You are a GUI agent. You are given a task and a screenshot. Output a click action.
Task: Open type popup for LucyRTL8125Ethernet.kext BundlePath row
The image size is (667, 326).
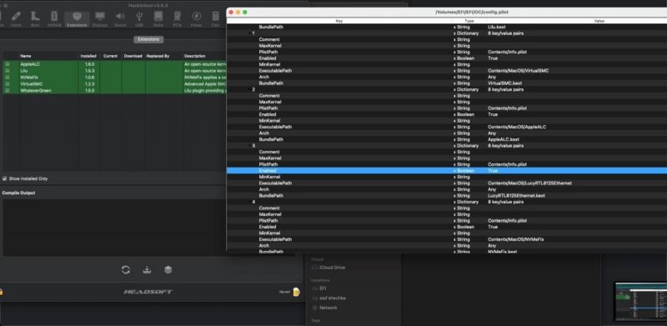pyautogui.click(x=454, y=196)
